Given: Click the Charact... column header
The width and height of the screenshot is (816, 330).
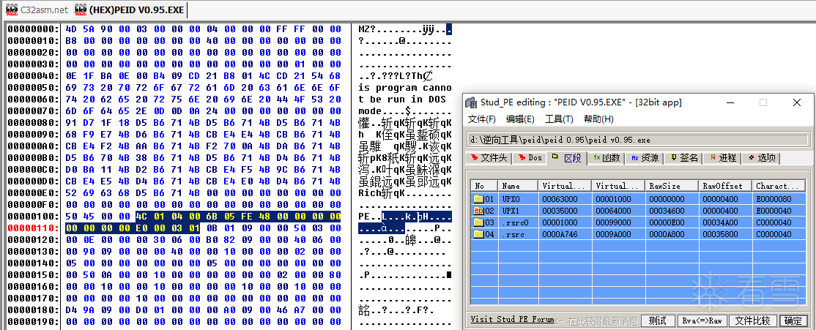Looking at the screenshot, I should coord(779,186).
